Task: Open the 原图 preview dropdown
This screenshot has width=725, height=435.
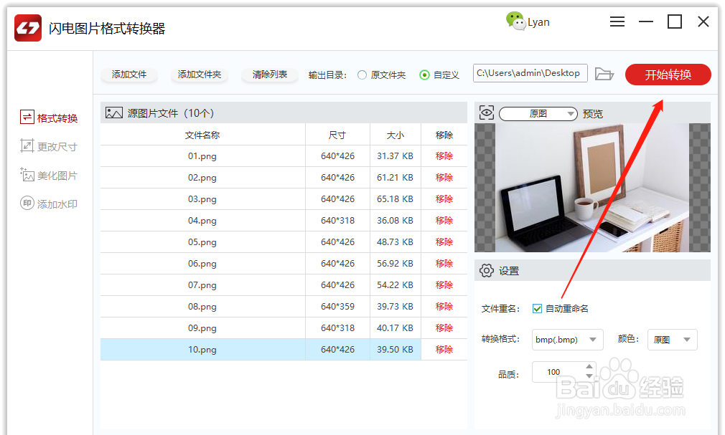Action: pyautogui.click(x=538, y=113)
